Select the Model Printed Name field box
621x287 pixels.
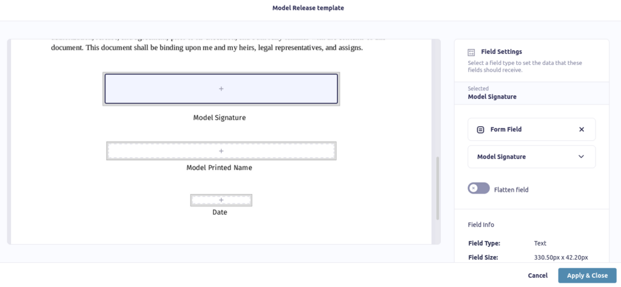[x=221, y=150]
